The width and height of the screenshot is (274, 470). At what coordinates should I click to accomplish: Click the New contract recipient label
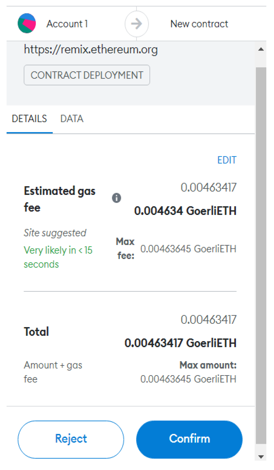pos(199,24)
